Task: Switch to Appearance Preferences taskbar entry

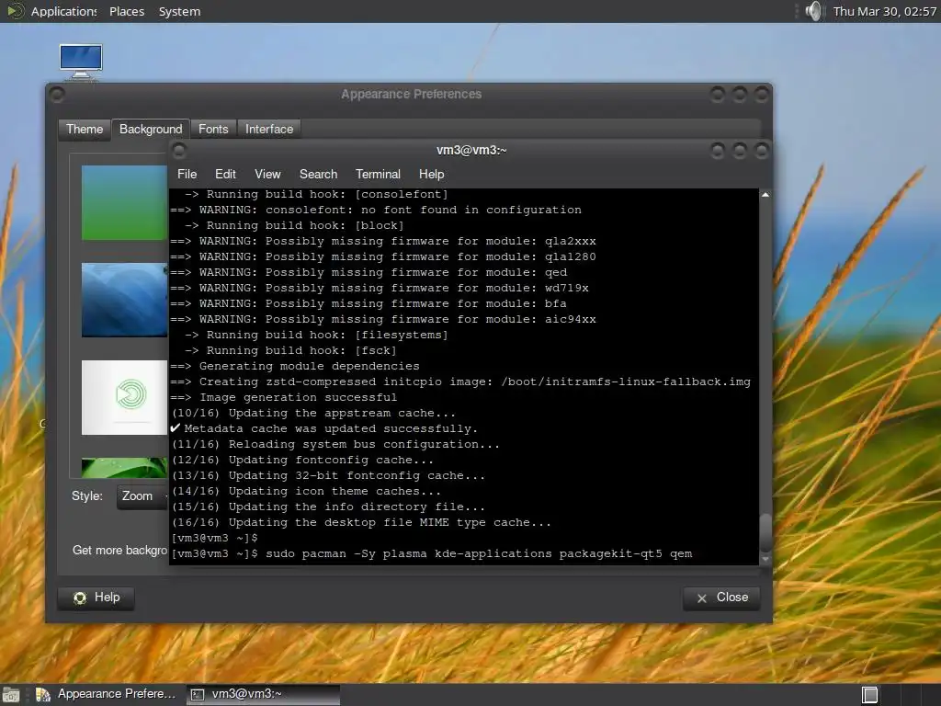Action: (107, 695)
